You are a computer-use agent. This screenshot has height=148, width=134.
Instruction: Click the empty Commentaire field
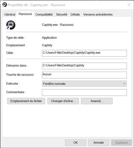click(x=84, y=92)
